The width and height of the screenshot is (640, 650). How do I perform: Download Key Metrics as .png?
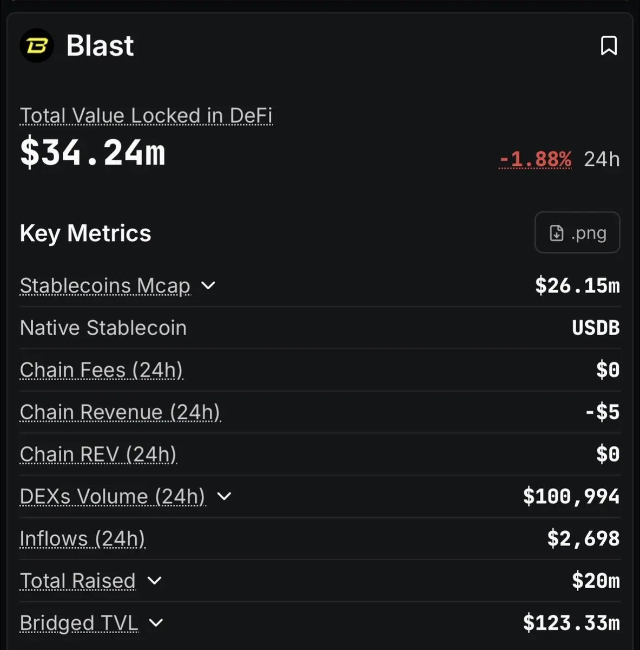pos(577,233)
